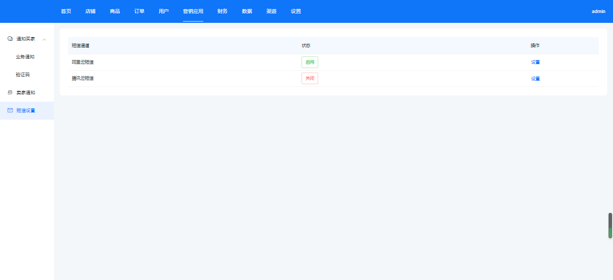Viewport: 613px width, 280px height.
Task: Open 验证码 in the sidebar
Action: (22, 75)
